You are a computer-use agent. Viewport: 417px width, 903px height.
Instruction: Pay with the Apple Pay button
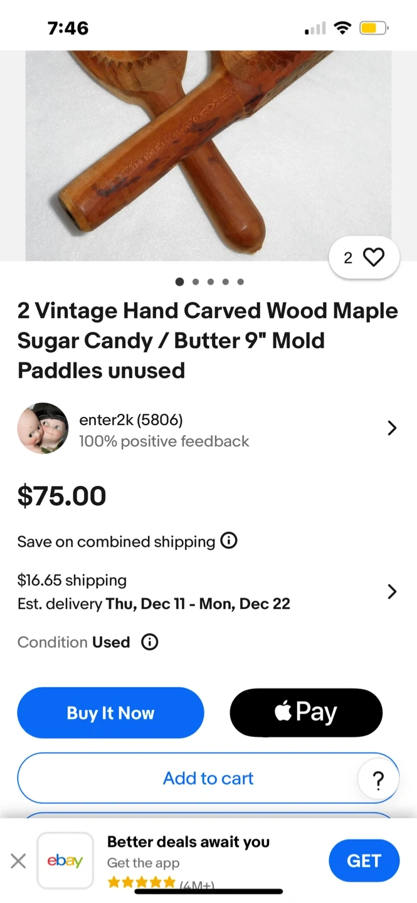306,712
